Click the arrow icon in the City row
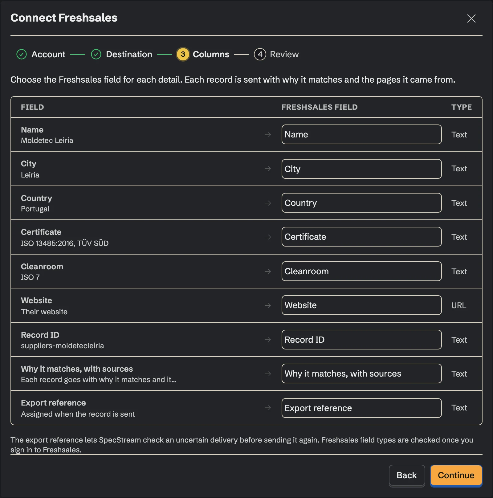This screenshot has height=498, width=493. 268,169
